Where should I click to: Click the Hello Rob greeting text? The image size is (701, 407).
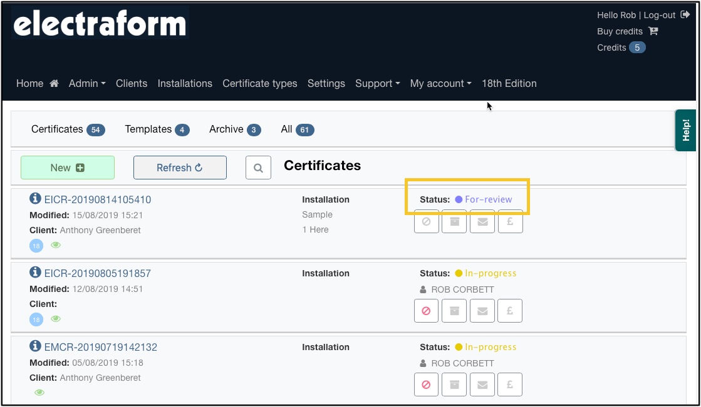coord(616,15)
